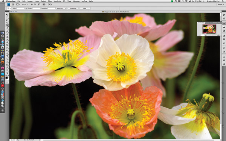
Task: Select the Zoom tool in Tools panel
Action: click(7, 73)
